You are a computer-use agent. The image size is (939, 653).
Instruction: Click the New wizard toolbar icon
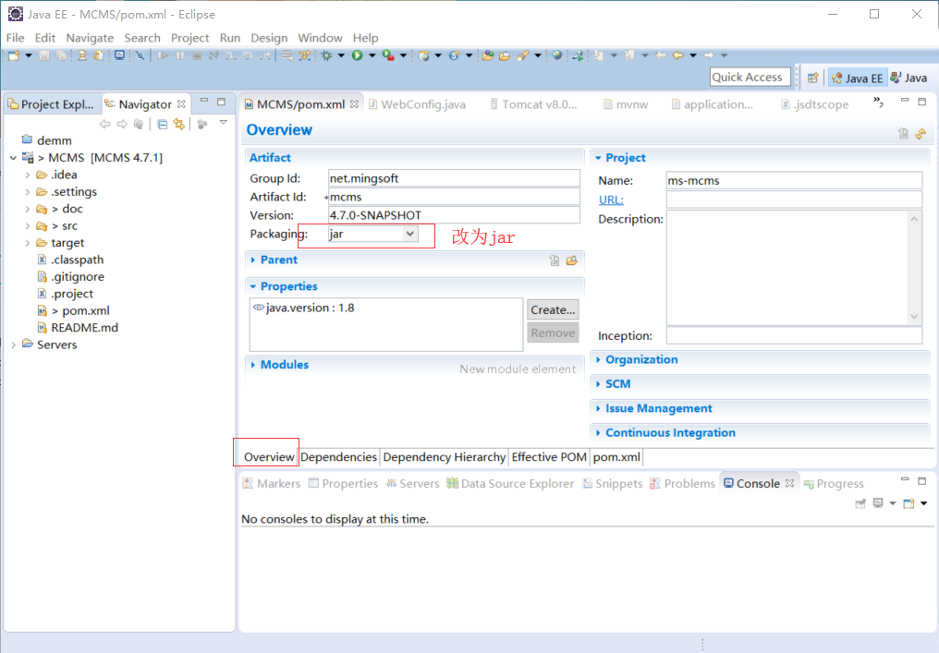13,55
